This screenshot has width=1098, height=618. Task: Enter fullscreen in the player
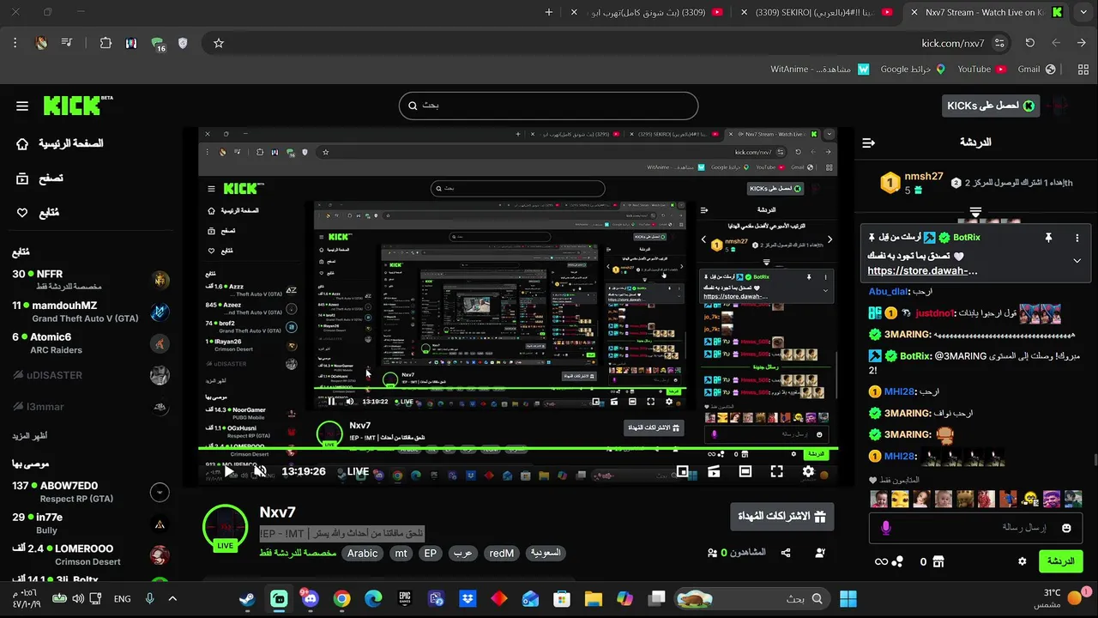pyautogui.click(x=776, y=471)
